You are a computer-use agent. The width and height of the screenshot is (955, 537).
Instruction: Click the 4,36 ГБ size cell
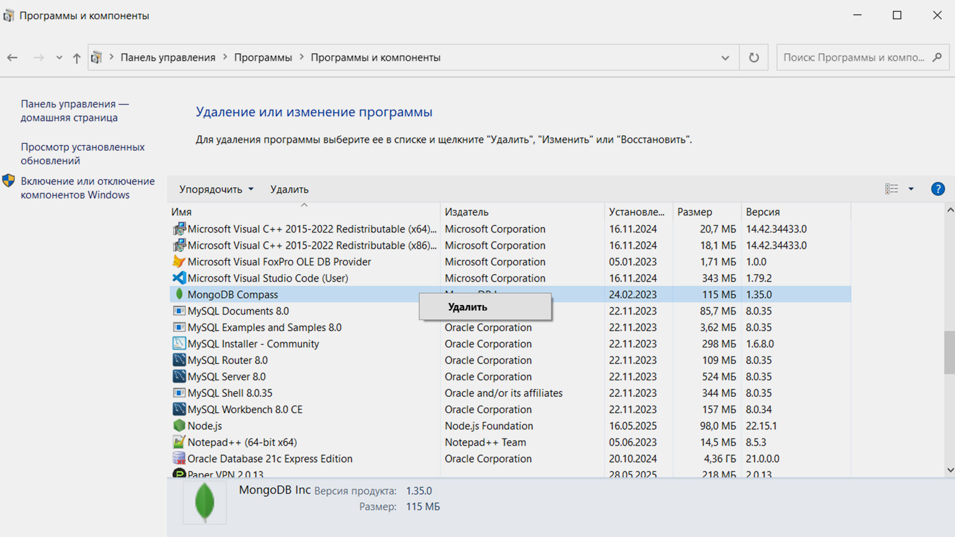720,459
